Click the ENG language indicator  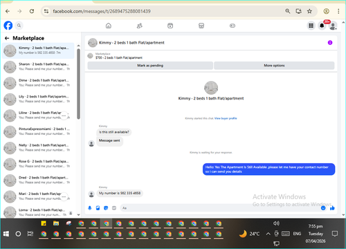pyautogui.click(x=297, y=234)
